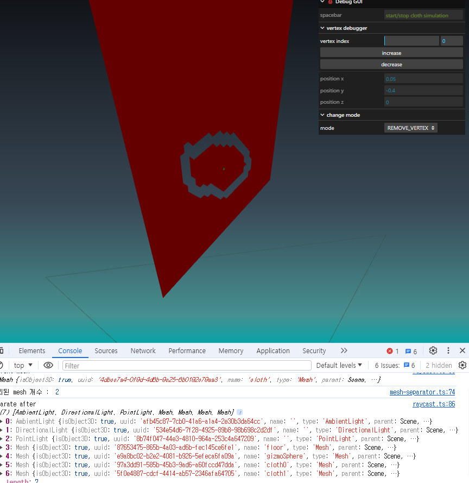469x483 pixels.
Task: Open DevTools three-dot customize menu
Action: click(x=448, y=350)
